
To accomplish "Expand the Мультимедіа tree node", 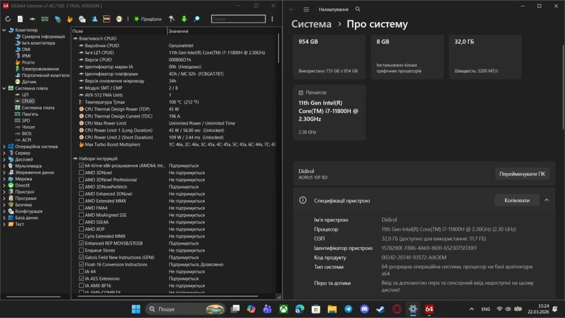I will pos(4,166).
